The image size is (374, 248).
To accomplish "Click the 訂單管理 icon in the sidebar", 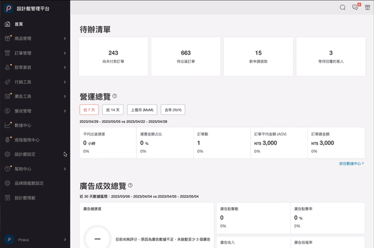I will (x=7, y=53).
